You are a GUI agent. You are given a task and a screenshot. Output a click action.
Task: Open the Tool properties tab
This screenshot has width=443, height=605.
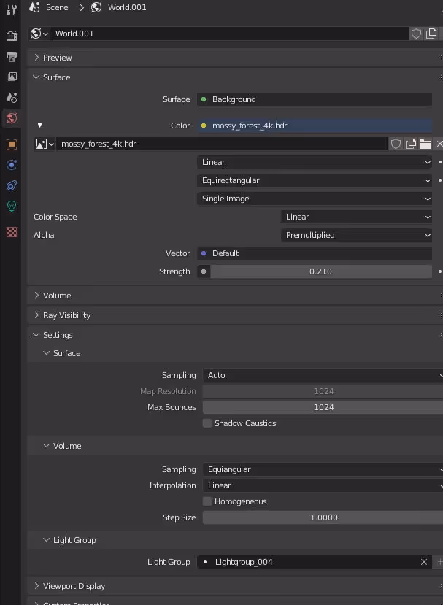coord(11,10)
